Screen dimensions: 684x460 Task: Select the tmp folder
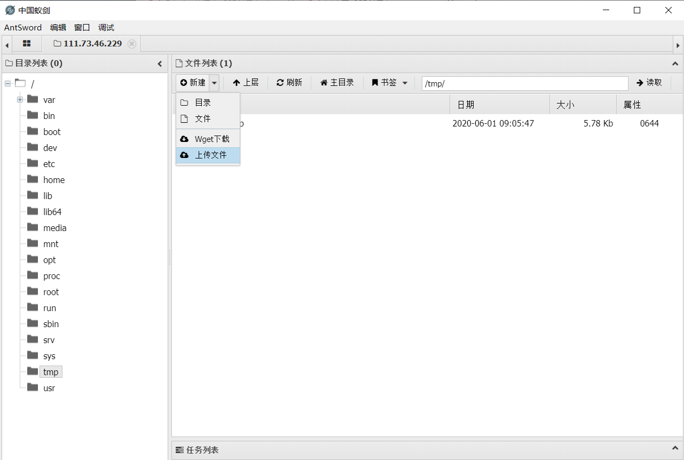[x=51, y=372]
